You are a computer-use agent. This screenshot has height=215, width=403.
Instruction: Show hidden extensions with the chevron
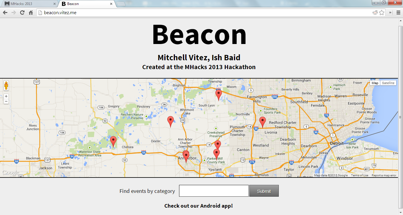tap(391, 12)
